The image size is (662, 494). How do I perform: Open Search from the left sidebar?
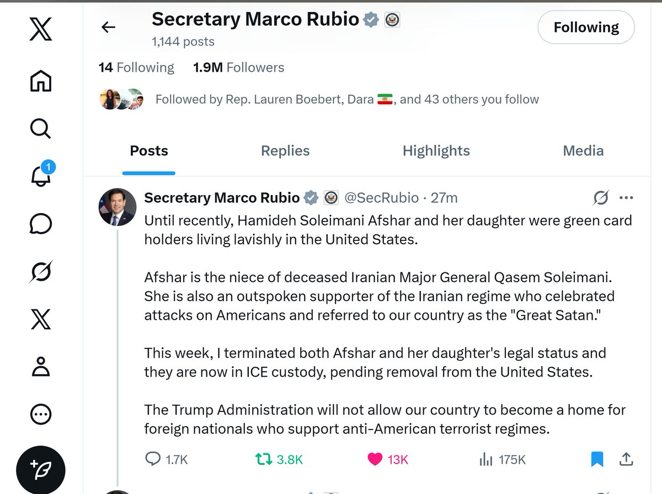[x=41, y=128]
